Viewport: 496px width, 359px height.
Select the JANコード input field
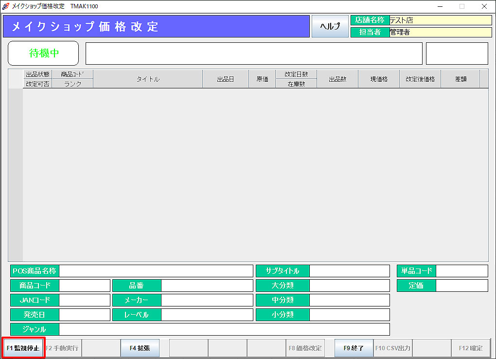coord(85,300)
